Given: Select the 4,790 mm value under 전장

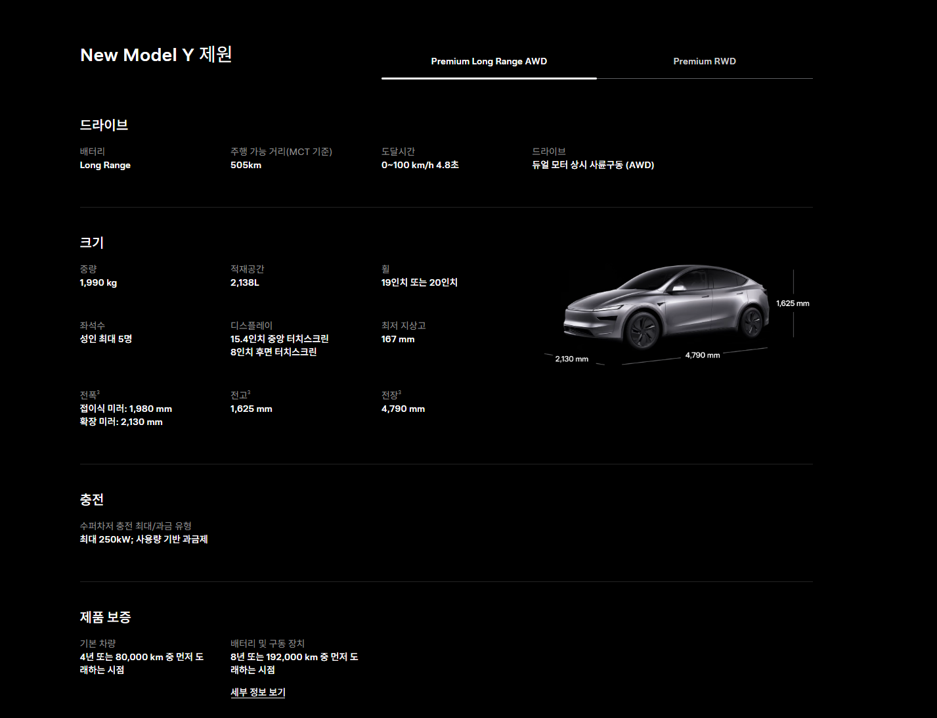Looking at the screenshot, I should click(x=403, y=409).
